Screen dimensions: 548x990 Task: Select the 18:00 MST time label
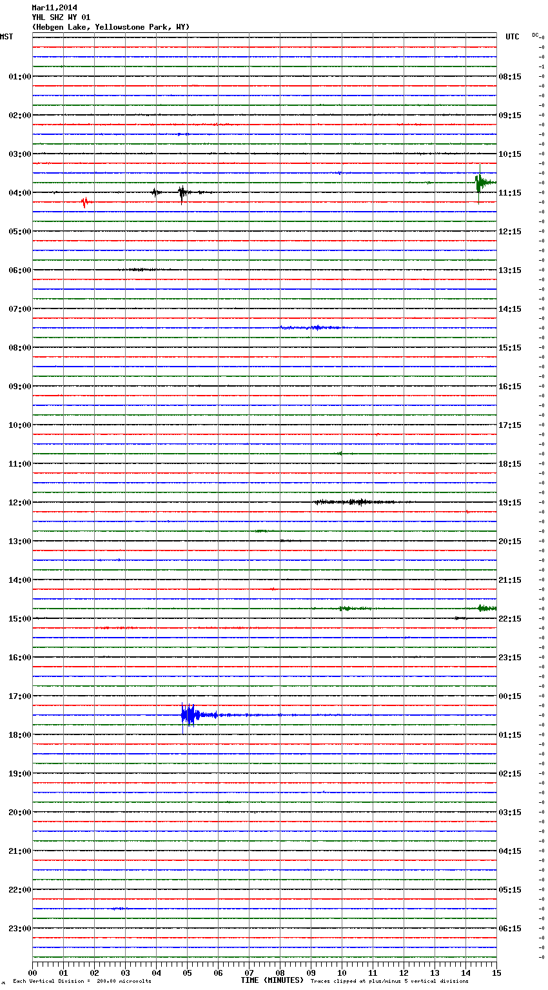[20, 735]
